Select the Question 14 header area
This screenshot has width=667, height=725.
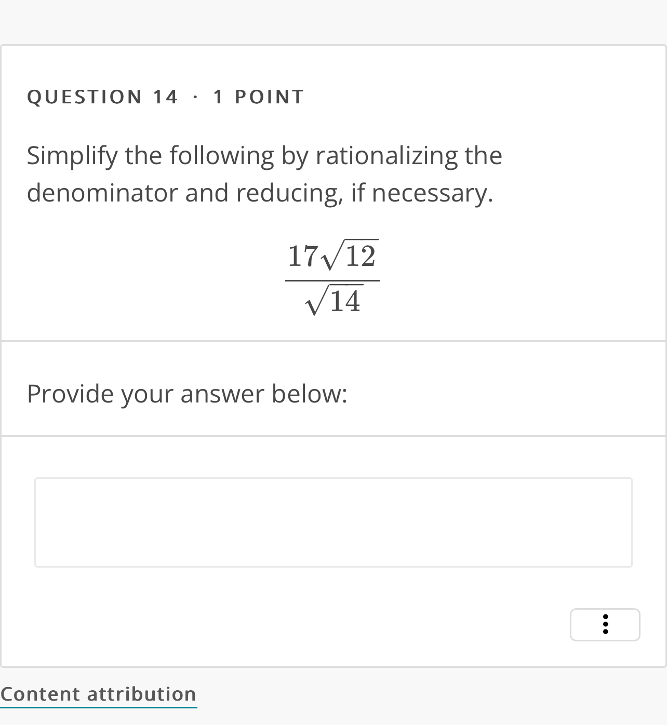[x=165, y=96]
